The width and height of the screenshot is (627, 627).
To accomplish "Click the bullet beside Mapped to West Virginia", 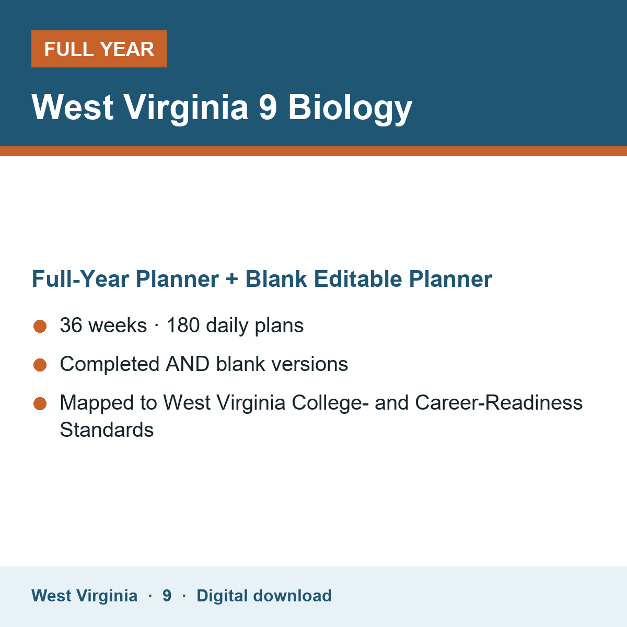I will [40, 403].
